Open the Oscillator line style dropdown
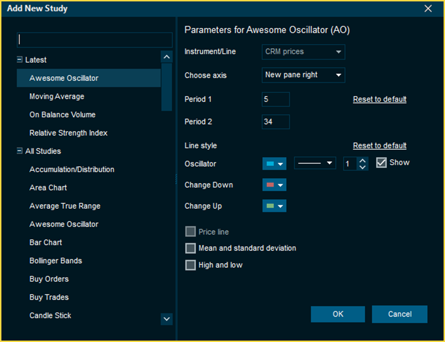 tap(314, 163)
